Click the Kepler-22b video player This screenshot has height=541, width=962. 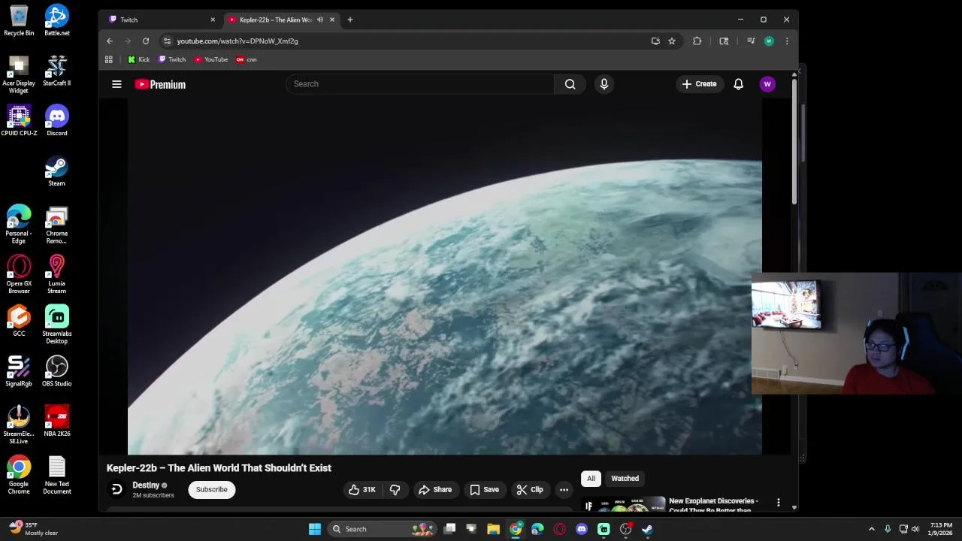point(444,277)
